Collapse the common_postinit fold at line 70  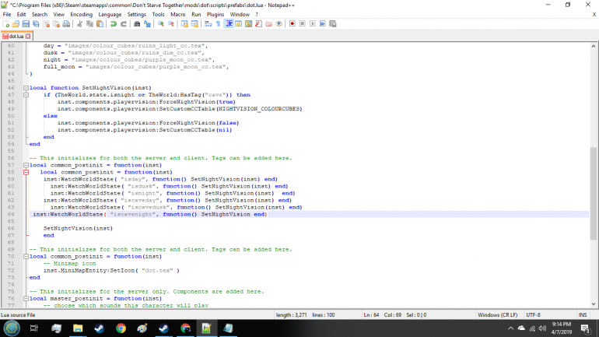point(26,256)
